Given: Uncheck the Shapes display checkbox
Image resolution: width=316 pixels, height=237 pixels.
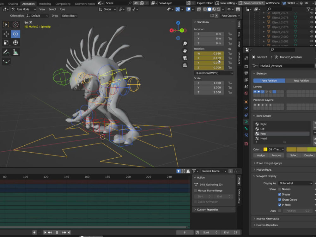Looking at the screenshot, I should pos(280,194).
